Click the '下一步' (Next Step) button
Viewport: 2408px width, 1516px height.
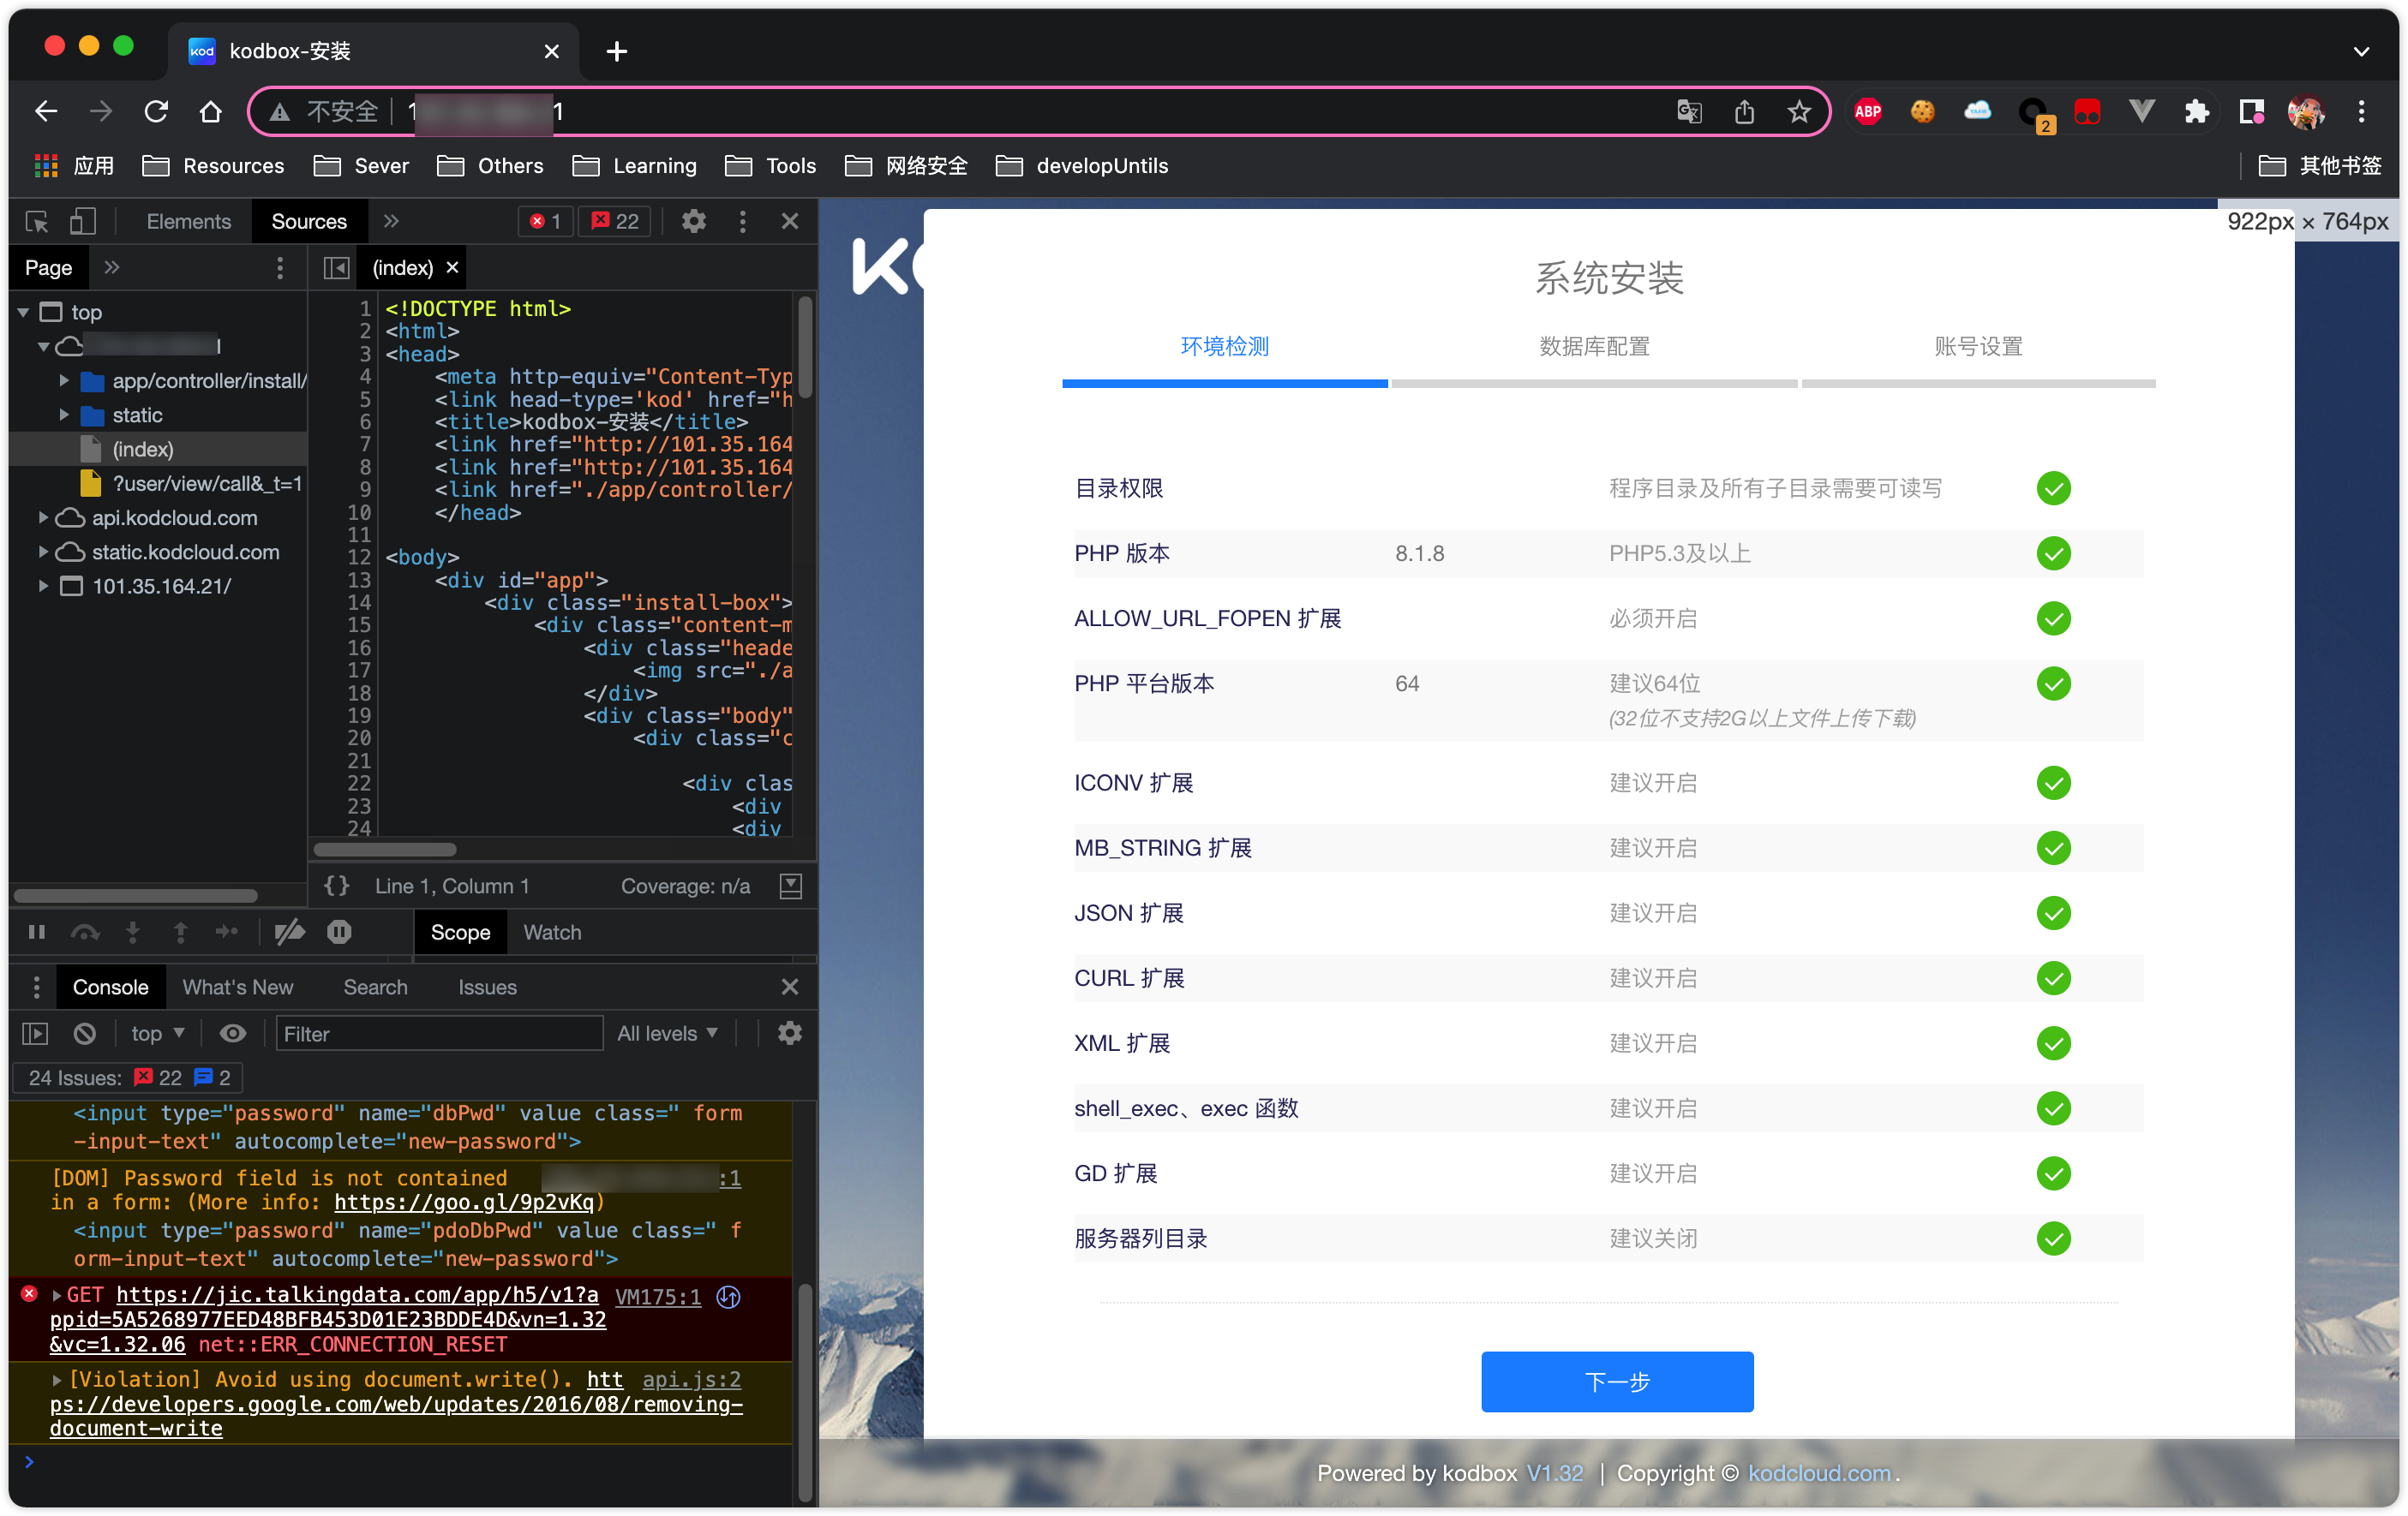pos(1614,1382)
